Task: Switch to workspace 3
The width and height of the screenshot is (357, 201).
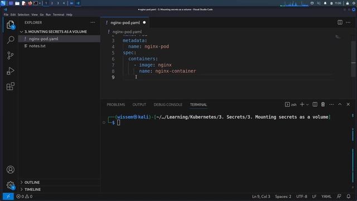Action: click(x=58, y=3)
